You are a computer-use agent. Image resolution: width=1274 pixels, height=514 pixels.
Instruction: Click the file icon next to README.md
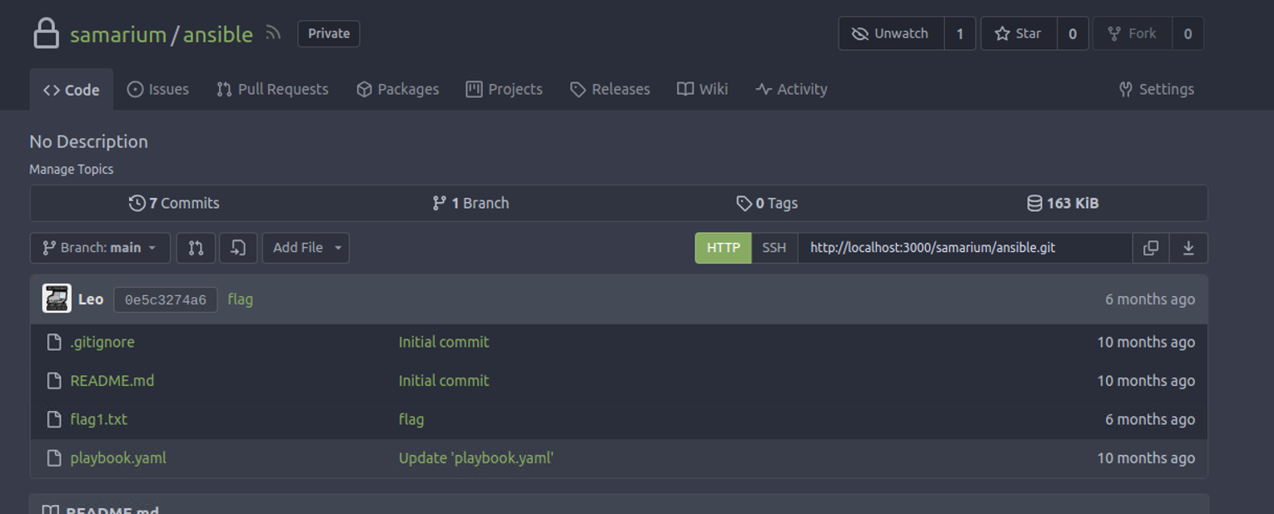tap(54, 380)
